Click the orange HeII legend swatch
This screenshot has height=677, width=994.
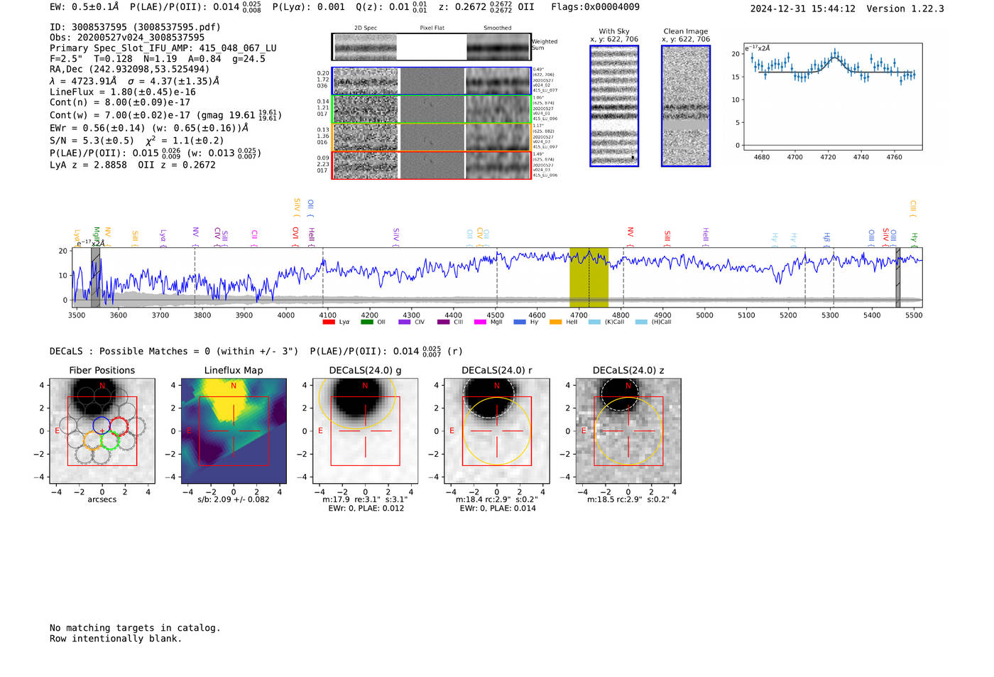tap(556, 322)
